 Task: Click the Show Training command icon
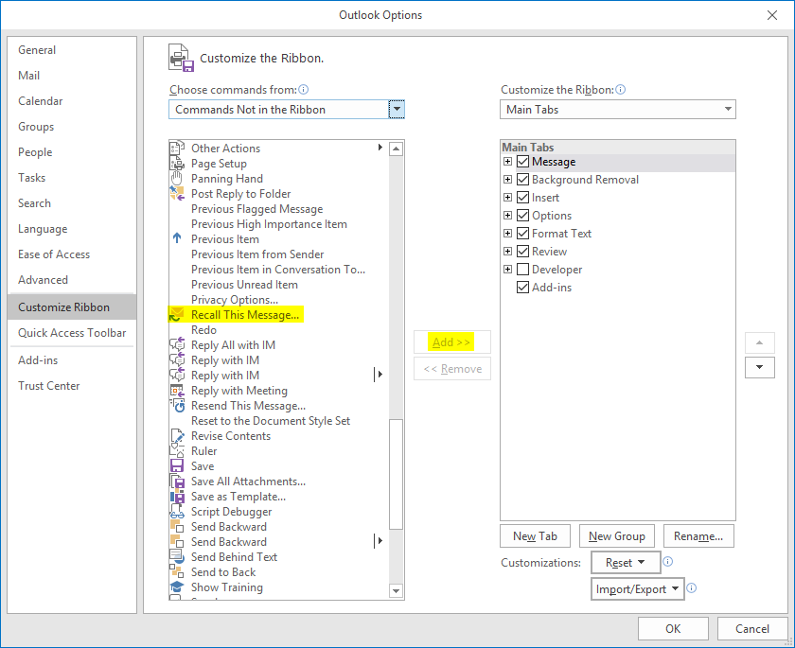177,587
